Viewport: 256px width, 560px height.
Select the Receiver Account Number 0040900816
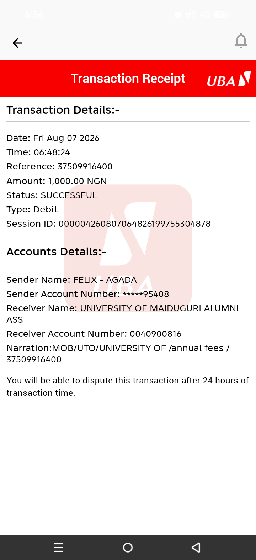156,334
